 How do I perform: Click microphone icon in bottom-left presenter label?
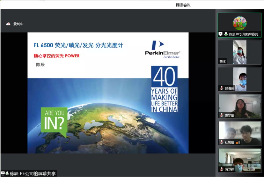(x=7, y=174)
